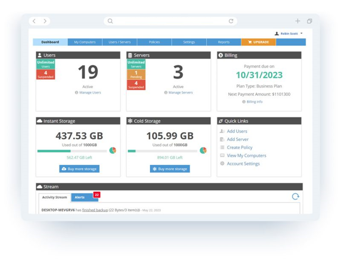This screenshot has width=341, height=270.
Task: Open the My Computers tab
Action: 85,42
